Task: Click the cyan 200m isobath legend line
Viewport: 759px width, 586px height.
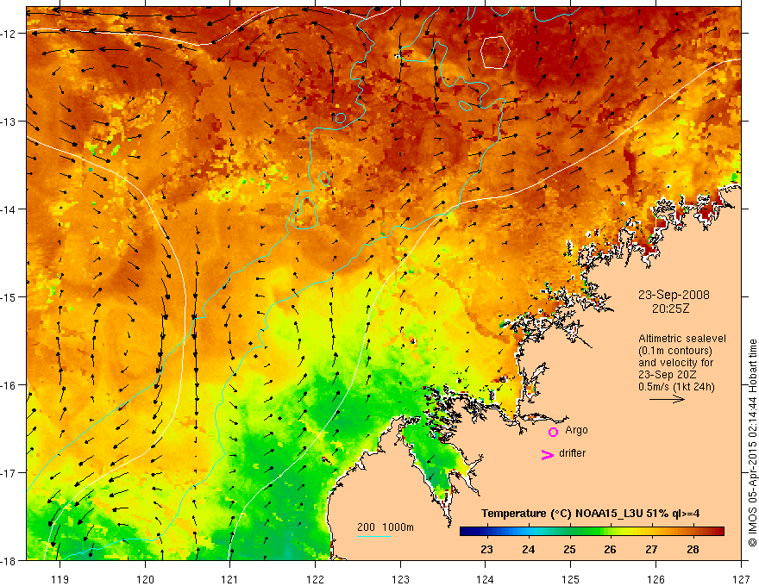Action: [x=374, y=536]
